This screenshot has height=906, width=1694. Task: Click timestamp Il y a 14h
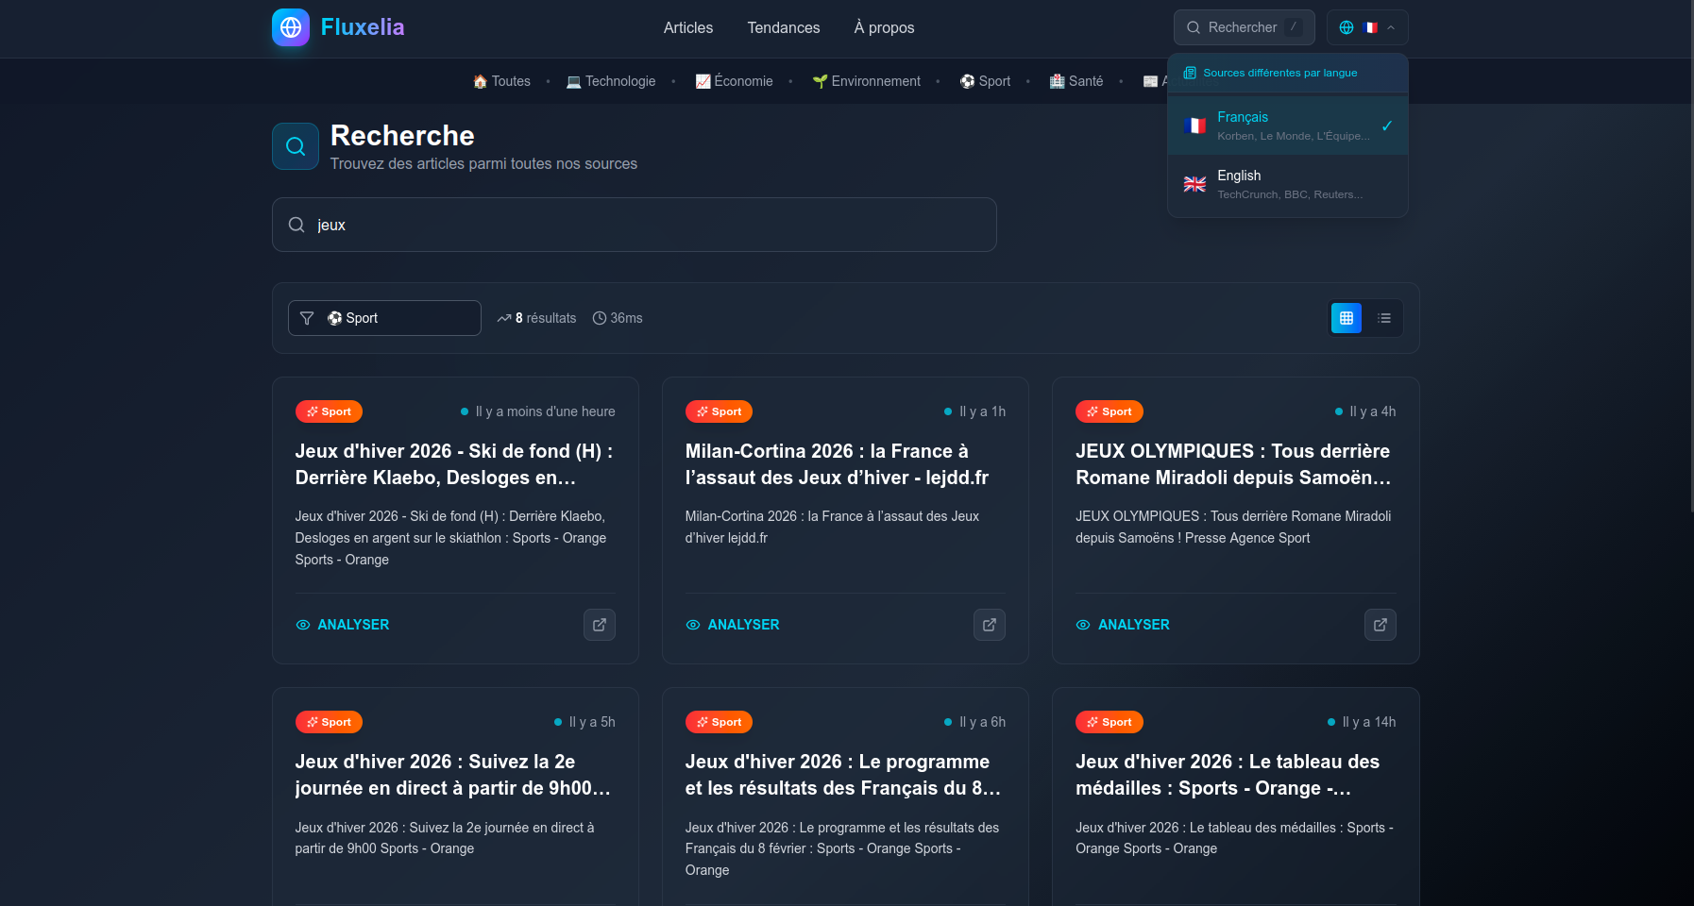(1369, 722)
